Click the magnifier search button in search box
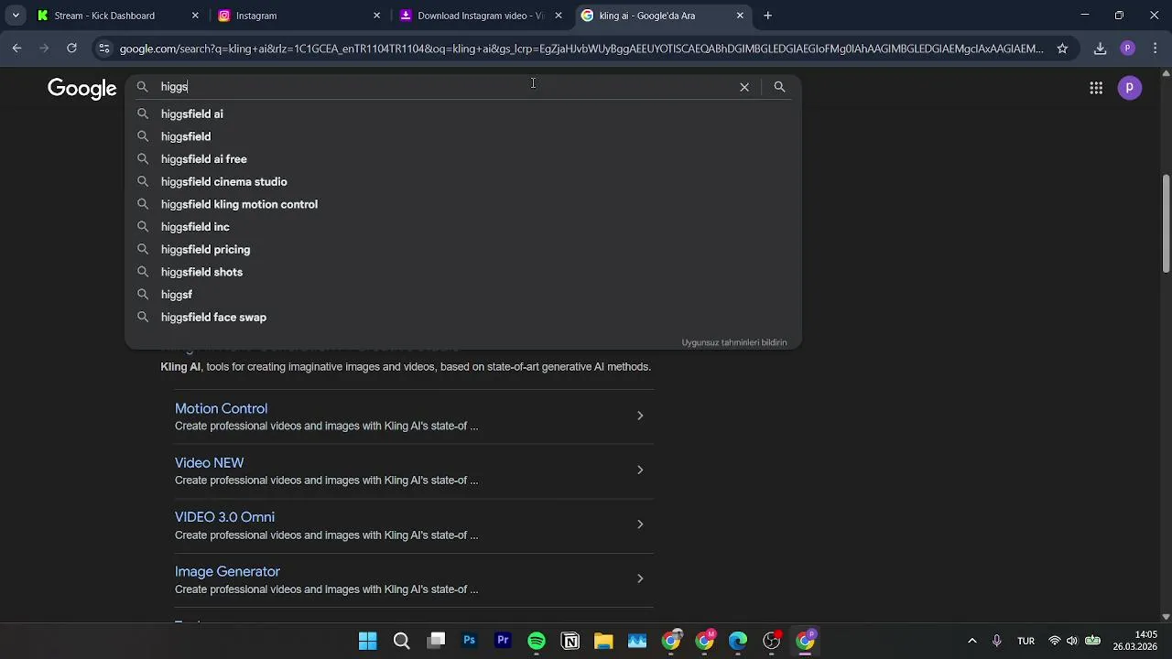Image resolution: width=1172 pixels, height=659 pixels. [779, 87]
